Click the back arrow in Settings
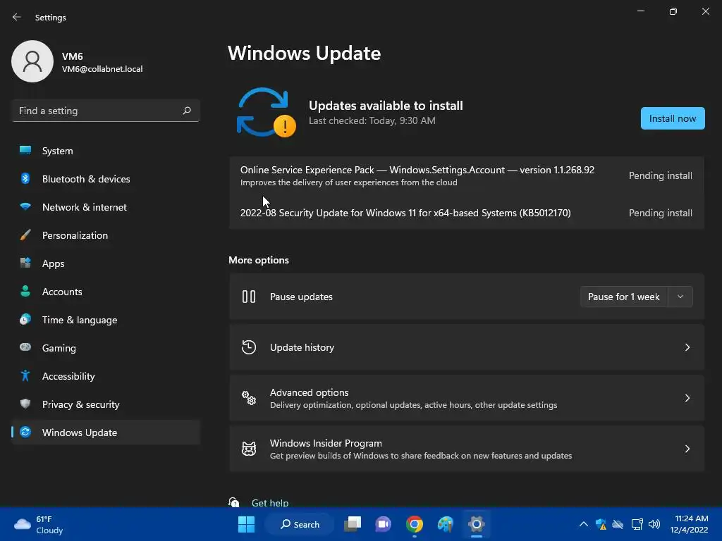 click(17, 17)
